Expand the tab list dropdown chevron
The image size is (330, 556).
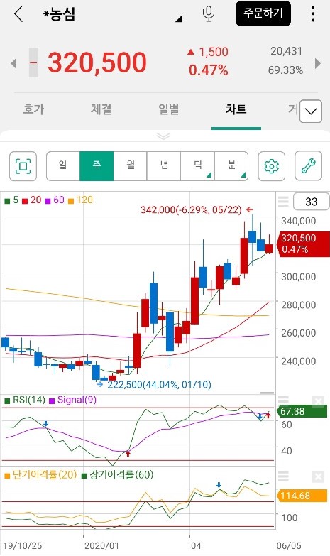pyautogui.click(x=311, y=111)
